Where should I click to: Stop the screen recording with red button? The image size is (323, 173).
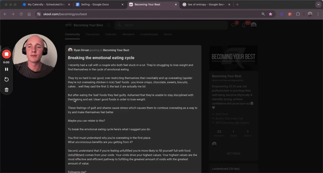click(x=6, y=54)
